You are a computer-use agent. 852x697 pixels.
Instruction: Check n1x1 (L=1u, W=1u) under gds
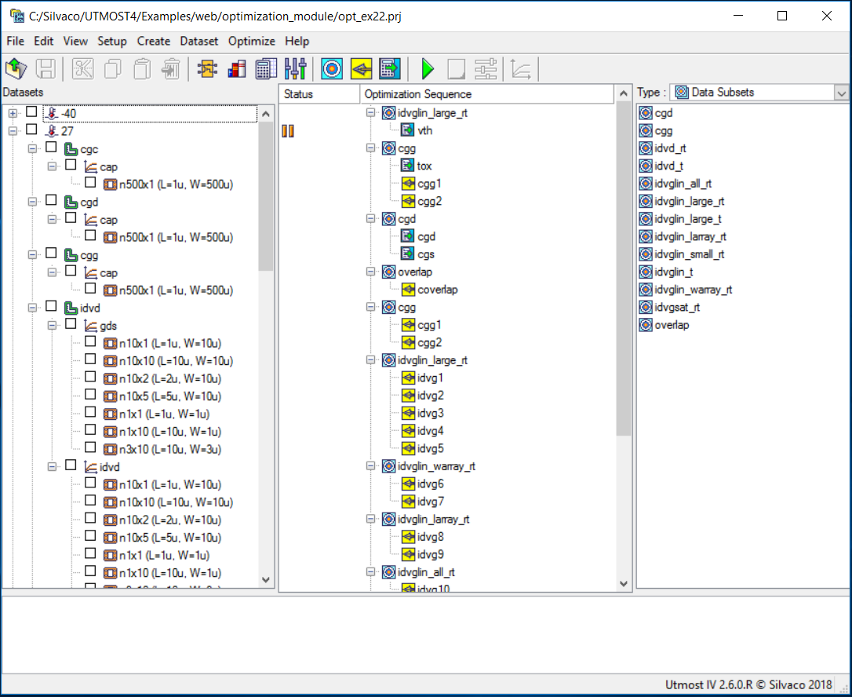pos(90,412)
